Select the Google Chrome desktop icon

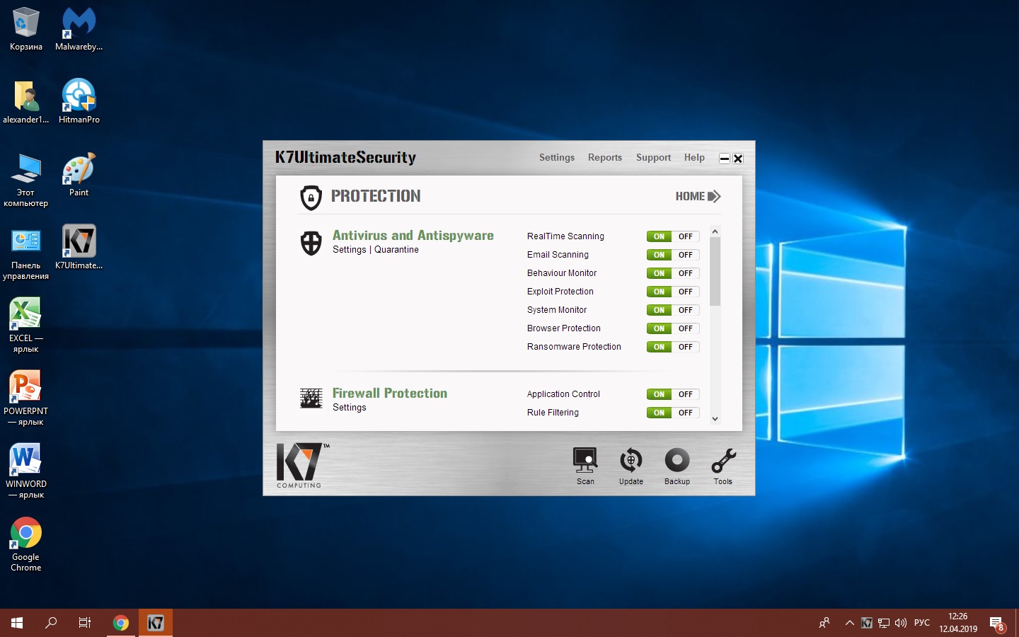pyautogui.click(x=26, y=544)
